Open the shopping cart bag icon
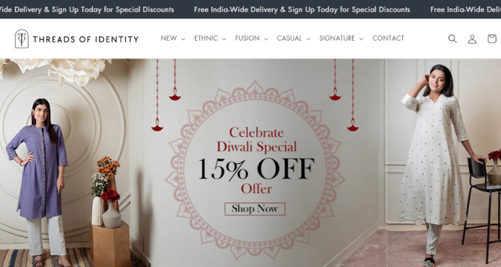Screen dimensions: 501x267 click(492, 39)
